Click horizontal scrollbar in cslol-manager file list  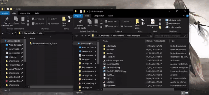(x=138, y=89)
